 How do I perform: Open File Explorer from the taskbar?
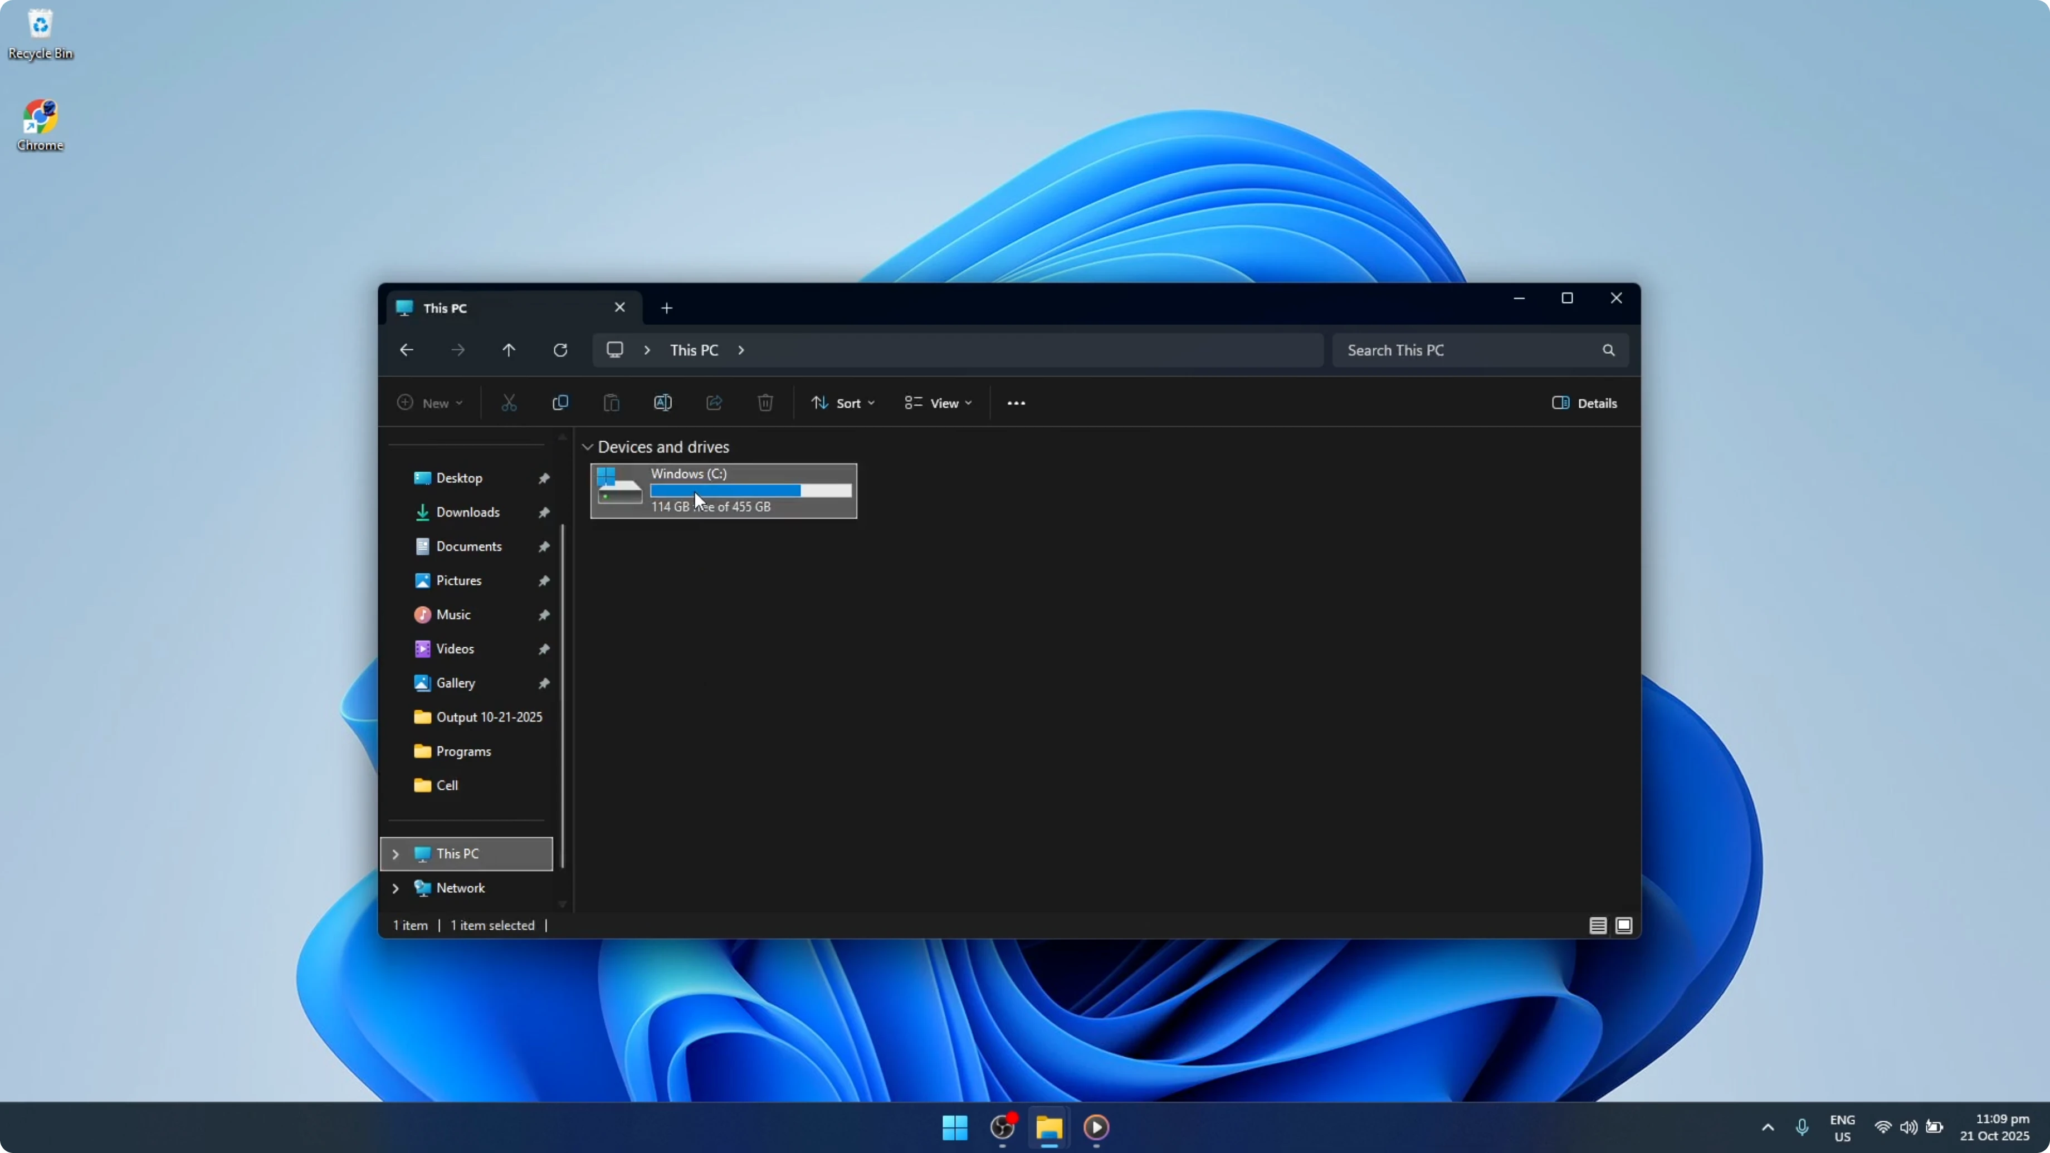click(x=1049, y=1127)
